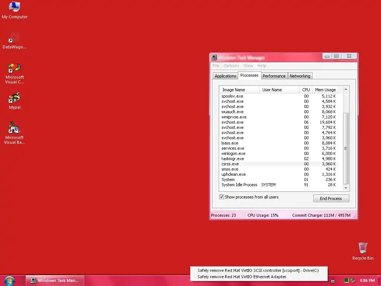Choose Safely remove Red Hat VirtIO SCSI controller
The image size is (381, 286).
(258, 270)
